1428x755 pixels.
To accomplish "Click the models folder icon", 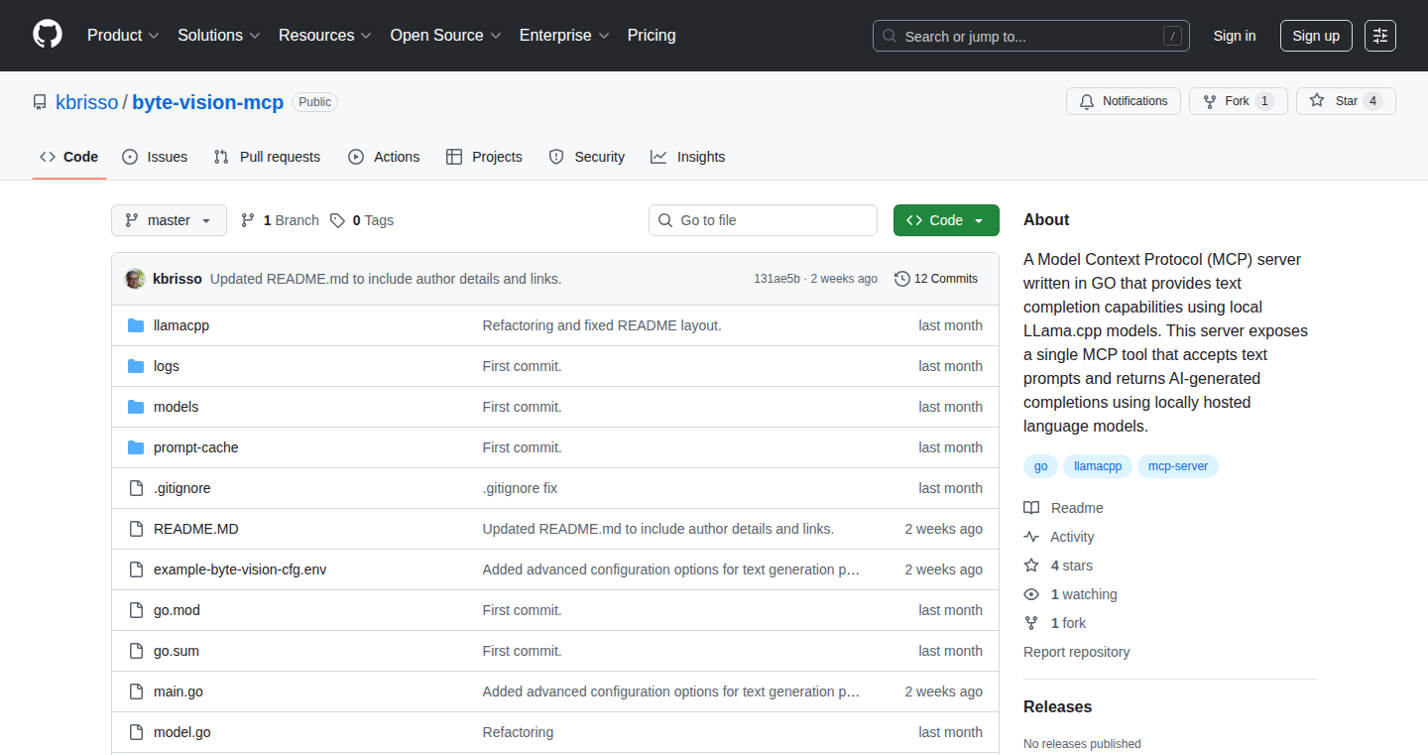I will point(136,407).
